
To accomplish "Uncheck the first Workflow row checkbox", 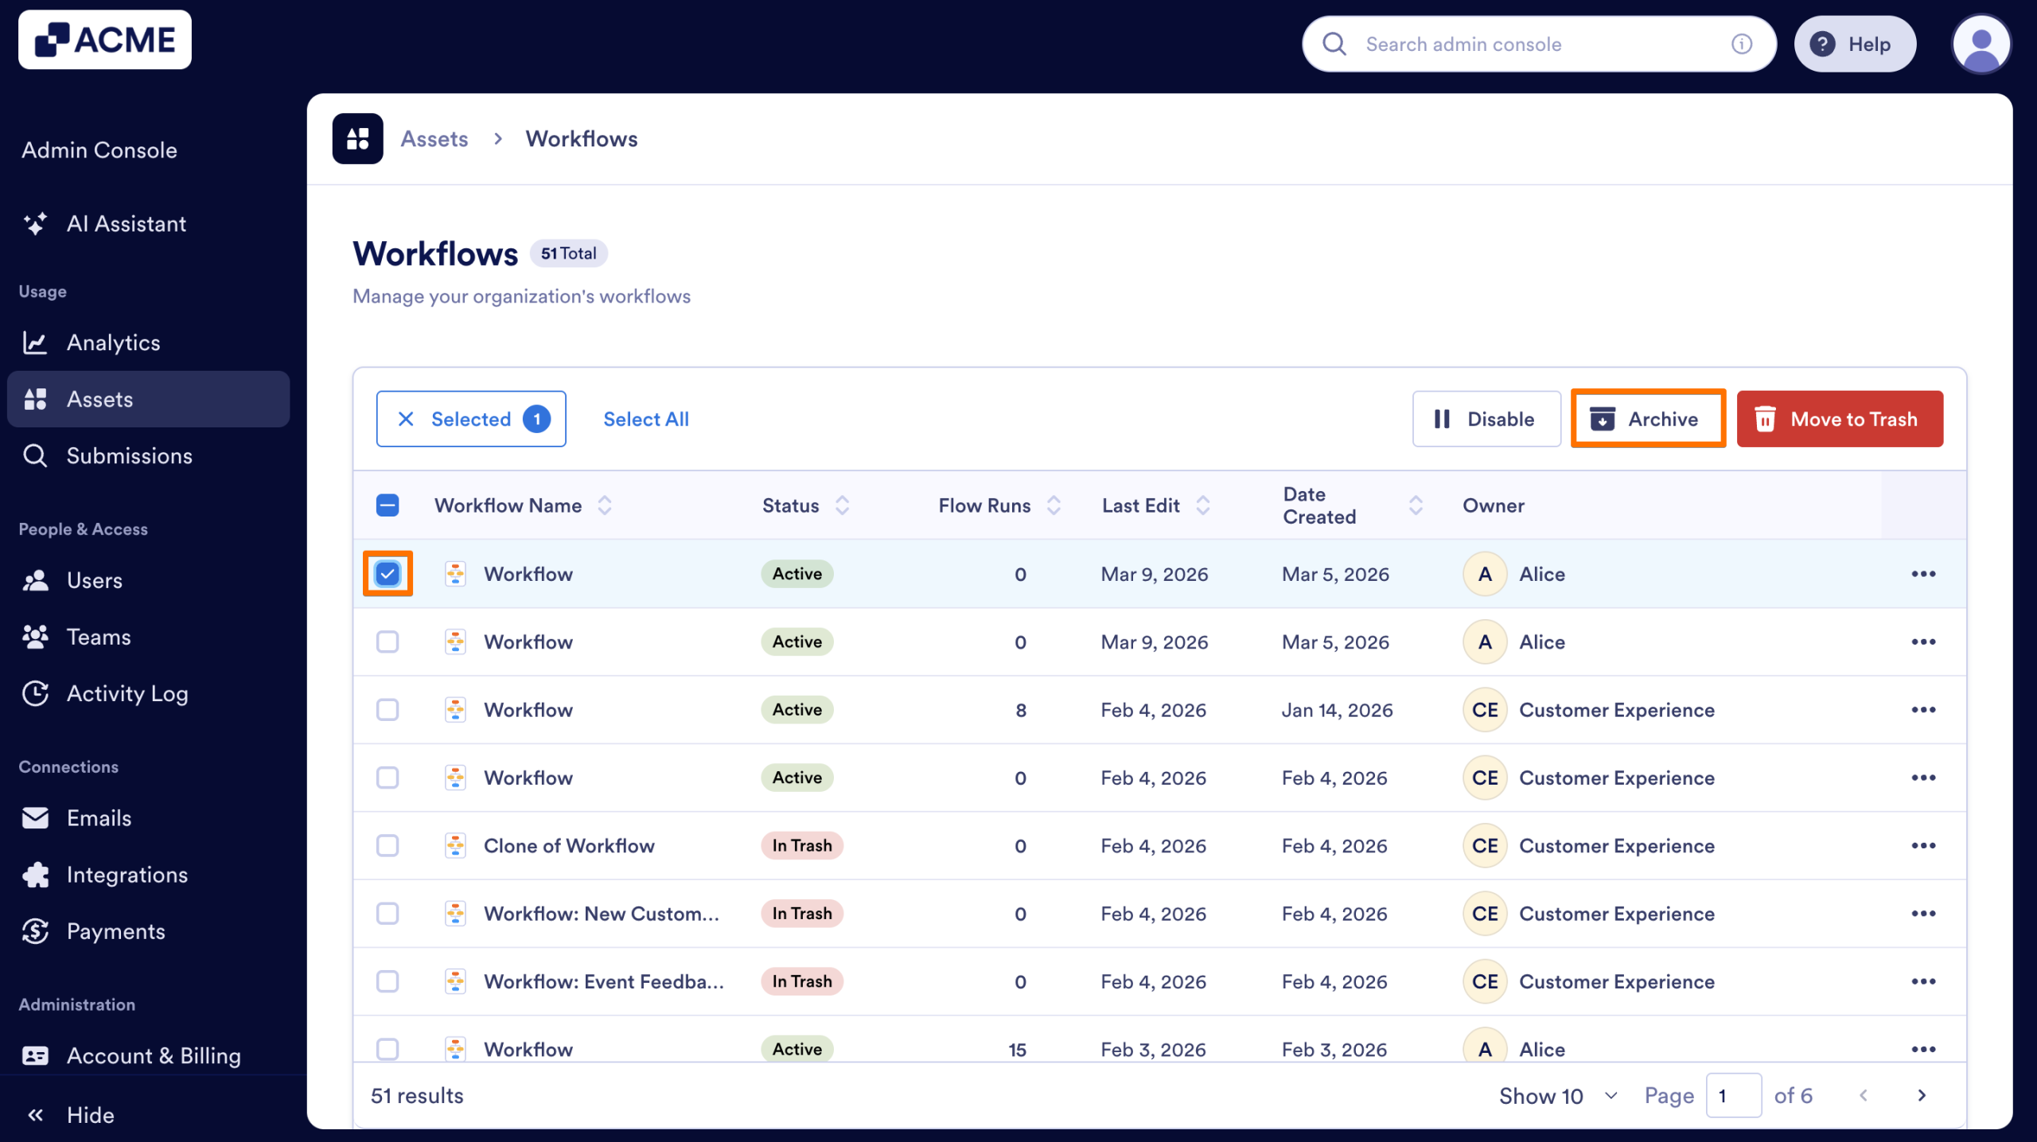I will 388,573.
